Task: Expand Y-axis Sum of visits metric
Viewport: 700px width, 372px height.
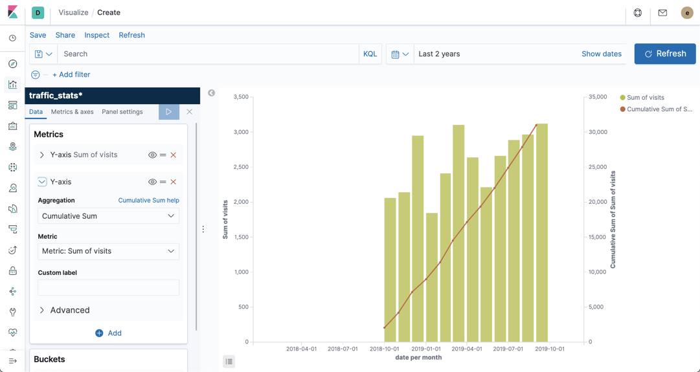Action: coord(42,155)
